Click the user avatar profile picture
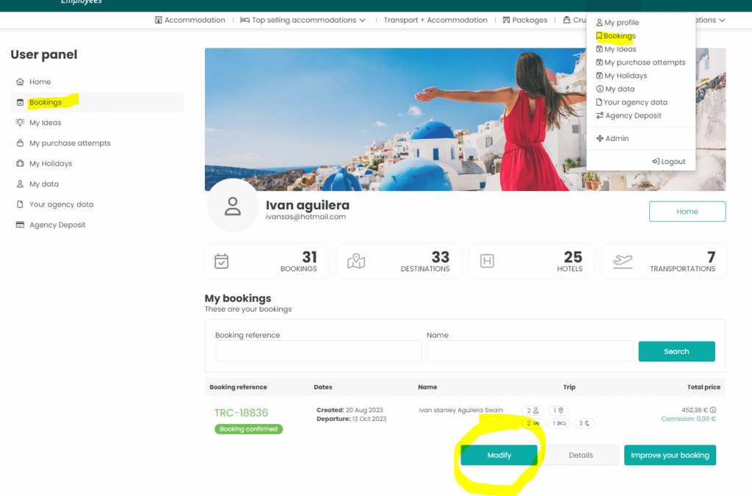 point(233,206)
